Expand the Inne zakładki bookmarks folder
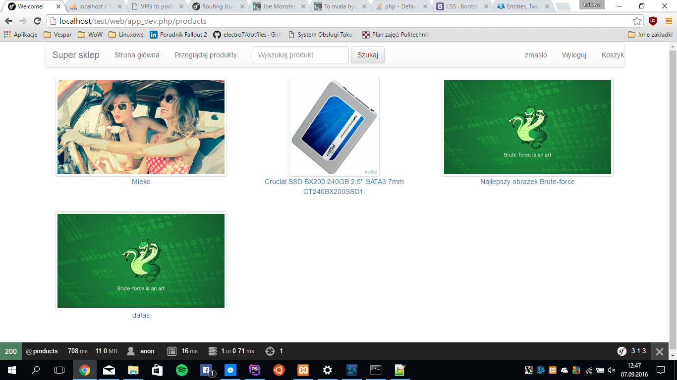Screen dimensions: 677x380 650,35
